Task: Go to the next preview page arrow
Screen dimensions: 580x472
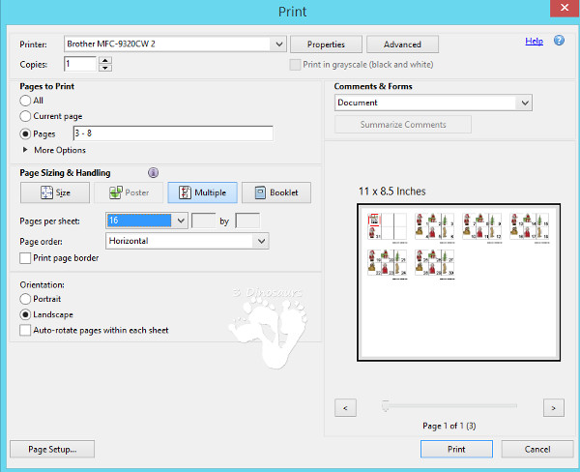Action: (553, 407)
